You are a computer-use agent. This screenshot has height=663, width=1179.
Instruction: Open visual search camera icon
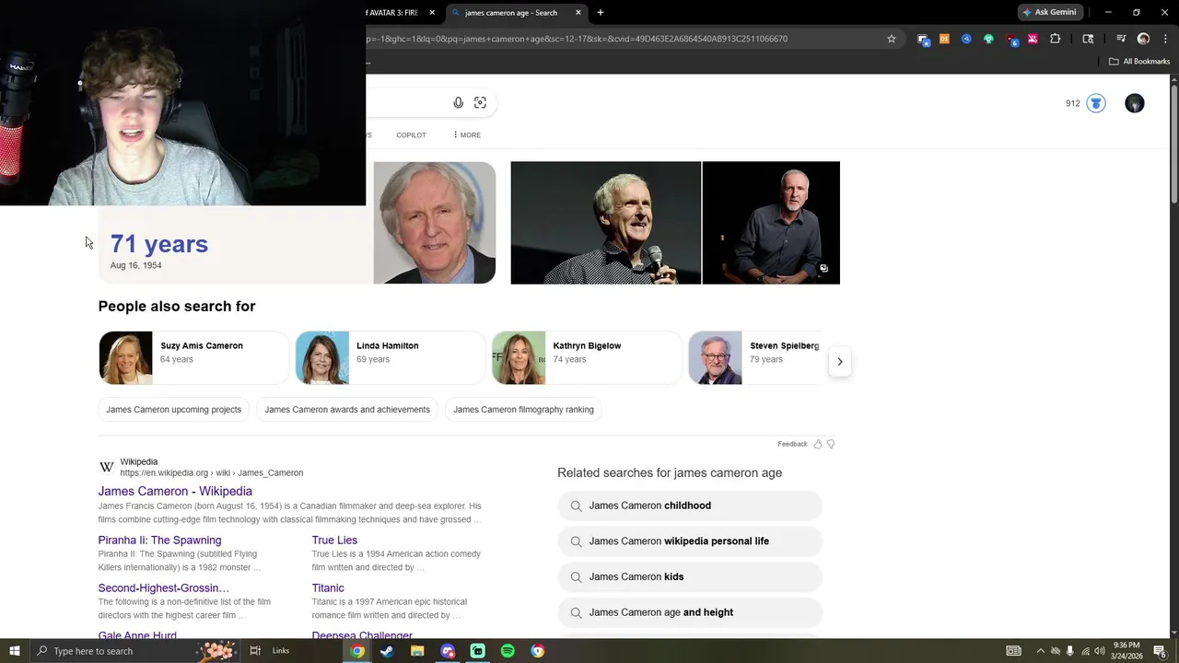pyautogui.click(x=480, y=103)
